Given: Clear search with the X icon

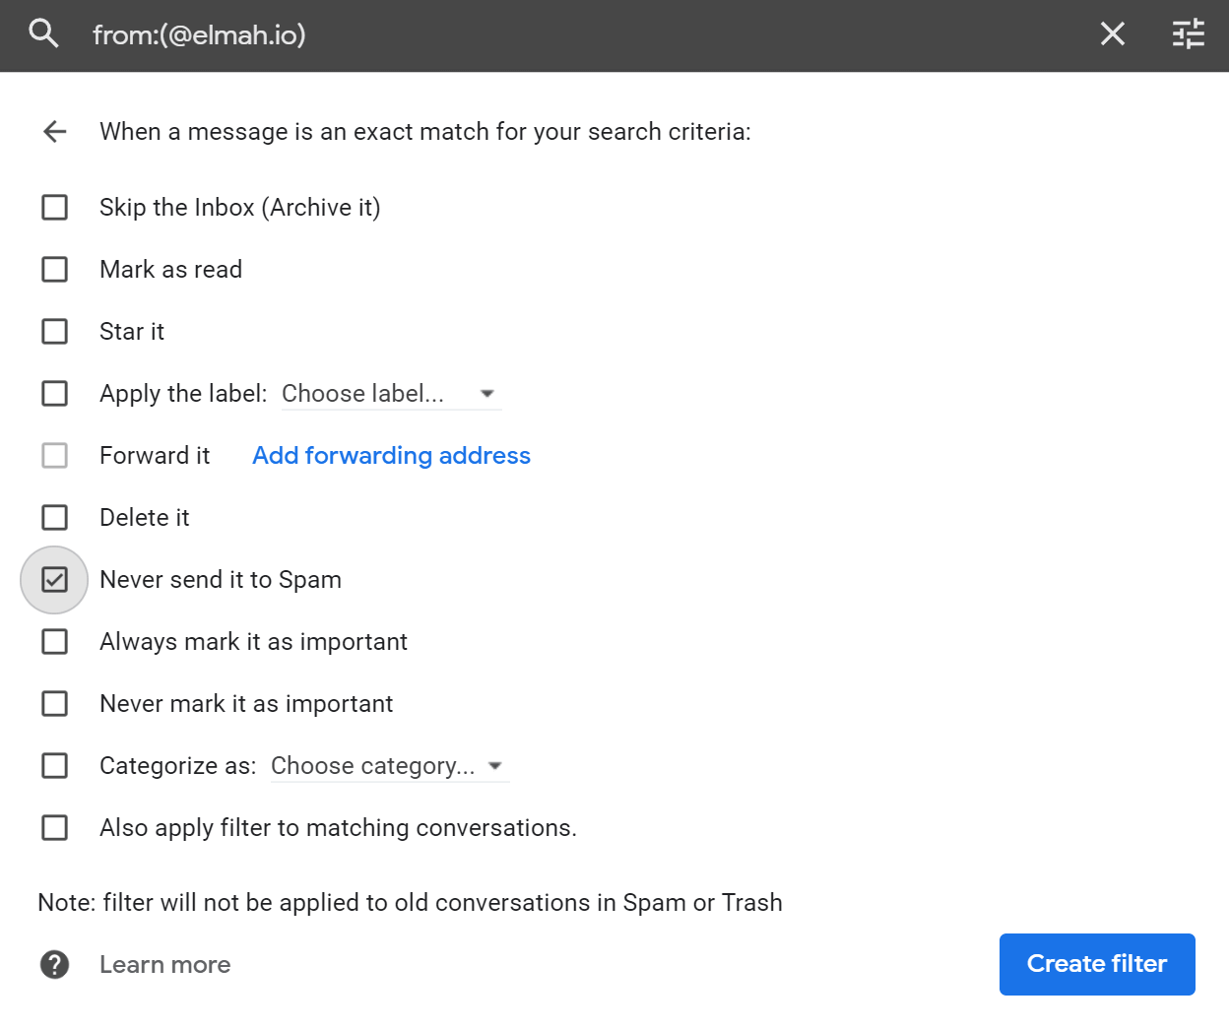Looking at the screenshot, I should tap(1112, 34).
